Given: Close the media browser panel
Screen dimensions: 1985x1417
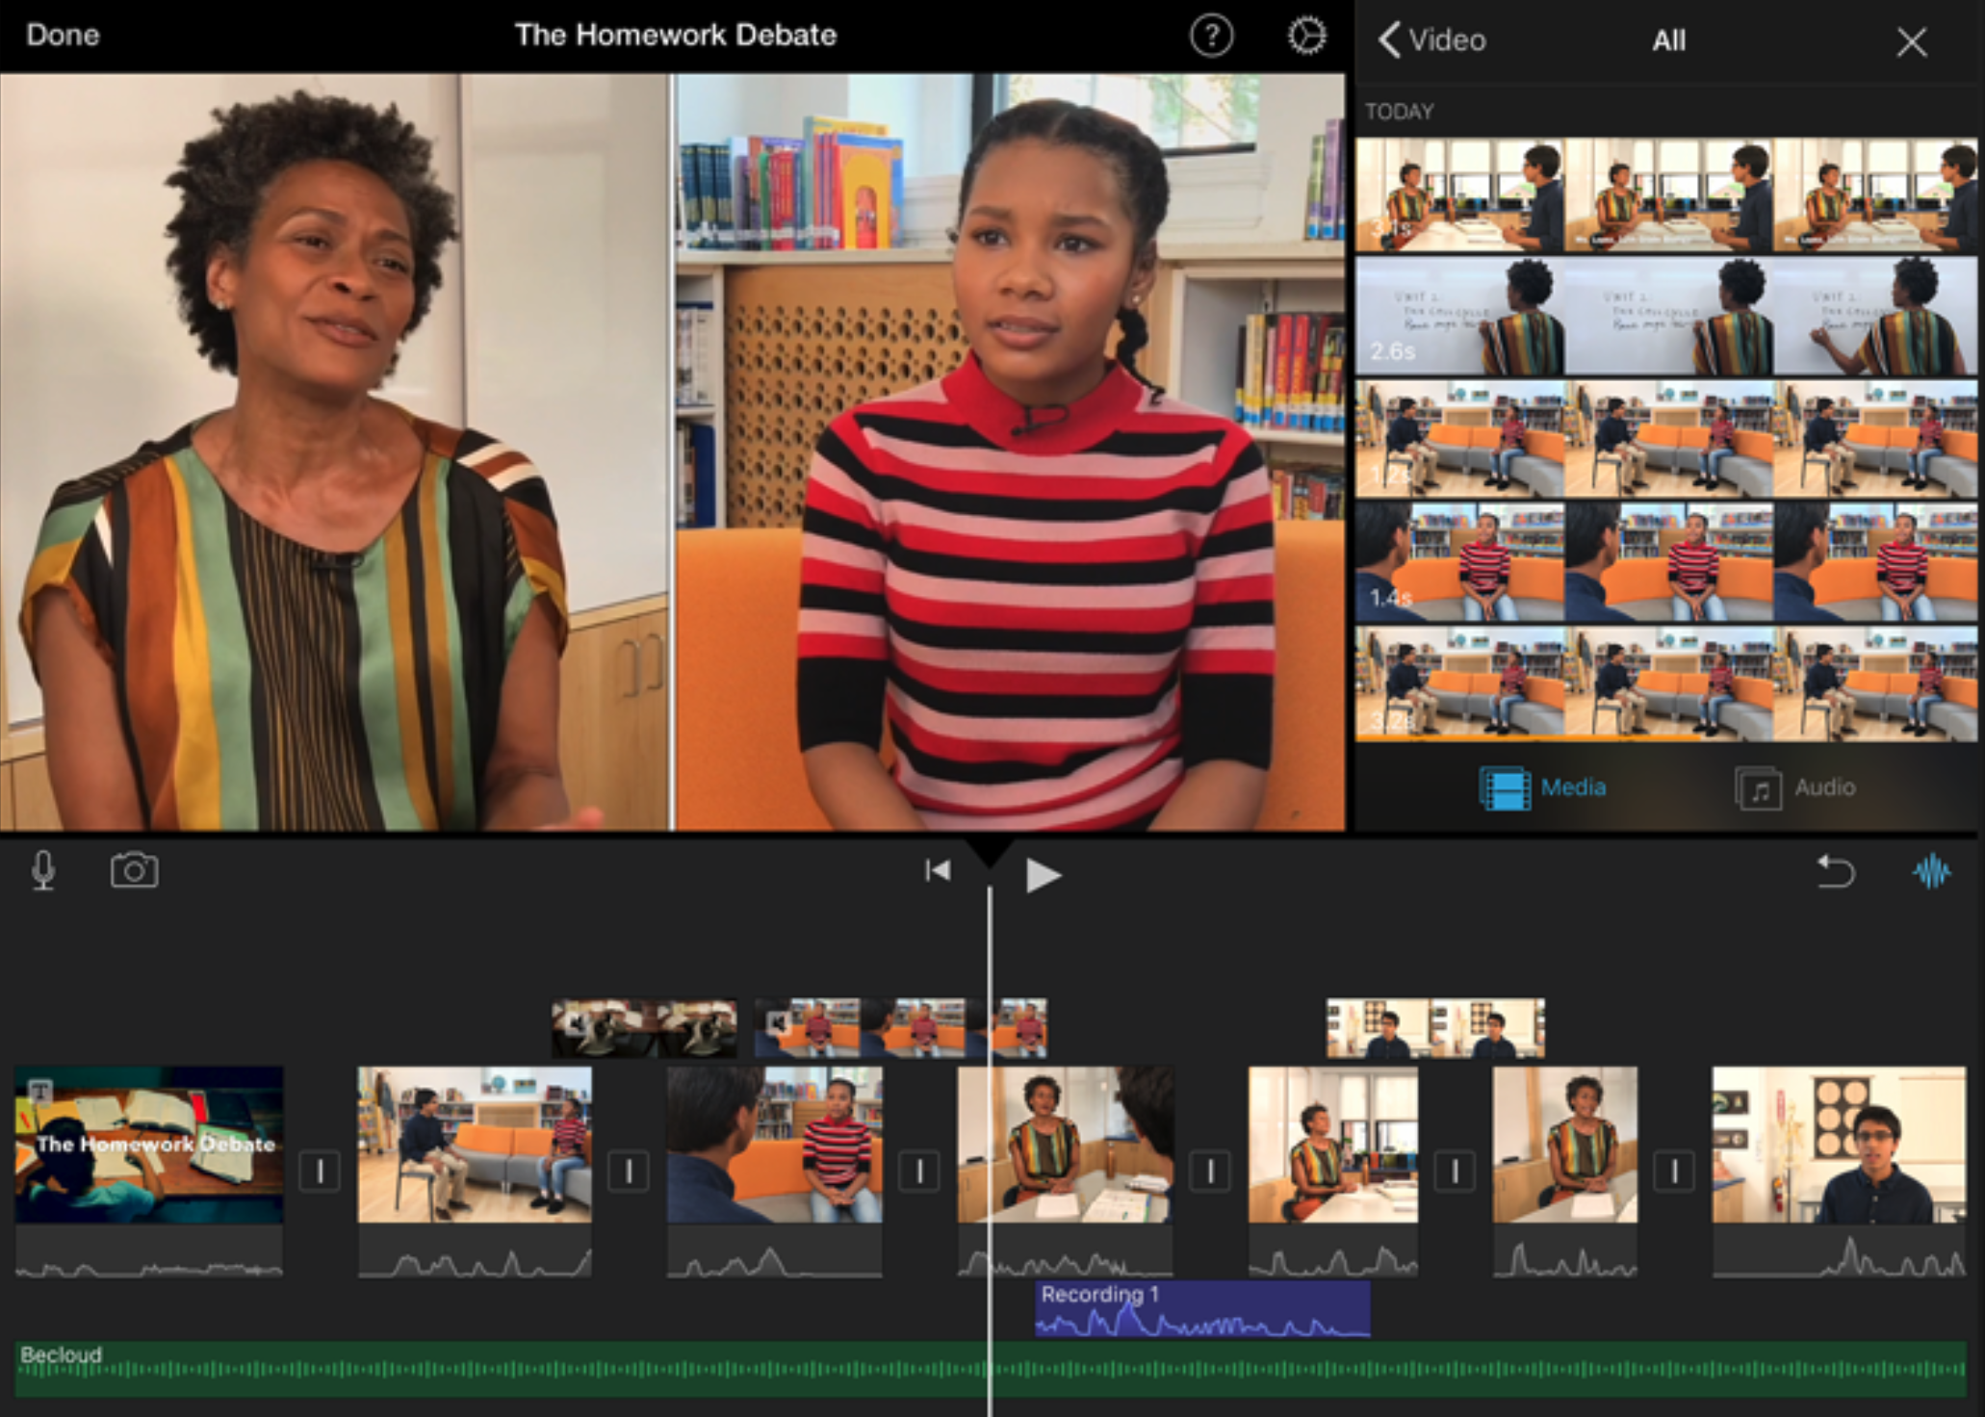Looking at the screenshot, I should click(1911, 41).
